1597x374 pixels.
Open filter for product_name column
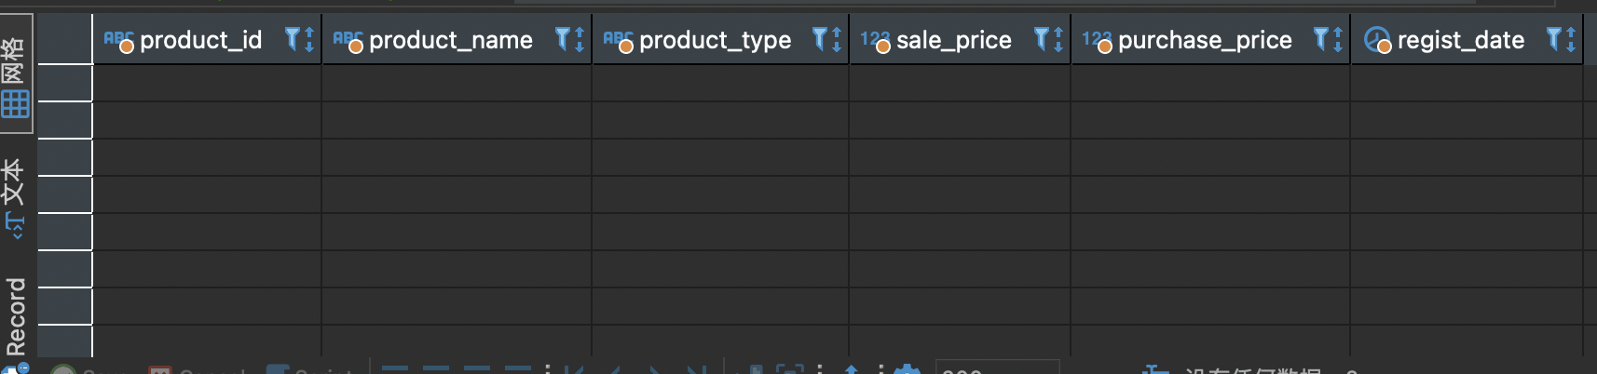pyautogui.click(x=563, y=39)
